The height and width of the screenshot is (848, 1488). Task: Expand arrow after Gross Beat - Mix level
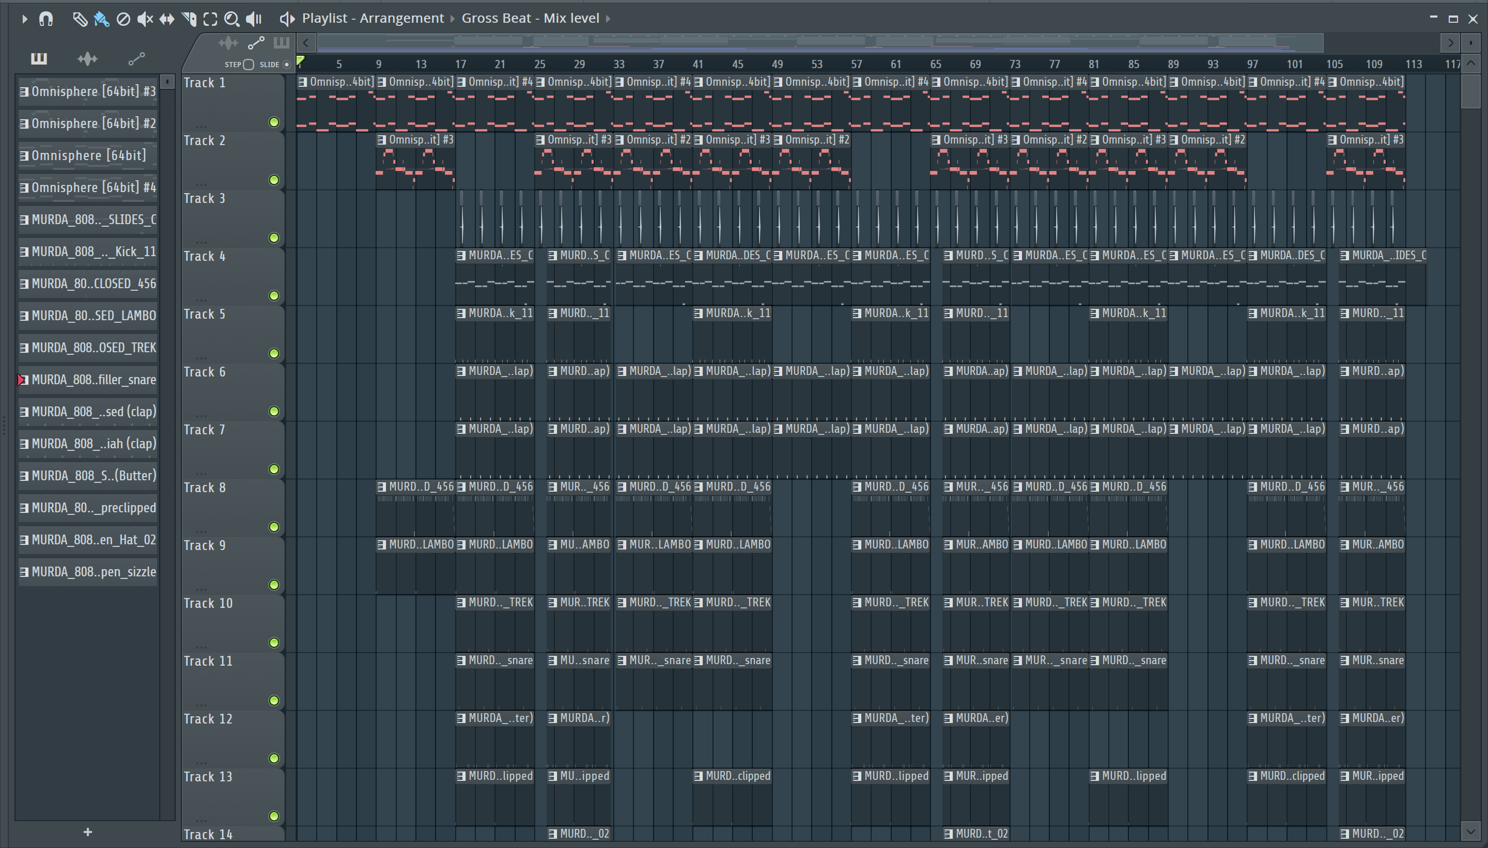click(608, 19)
